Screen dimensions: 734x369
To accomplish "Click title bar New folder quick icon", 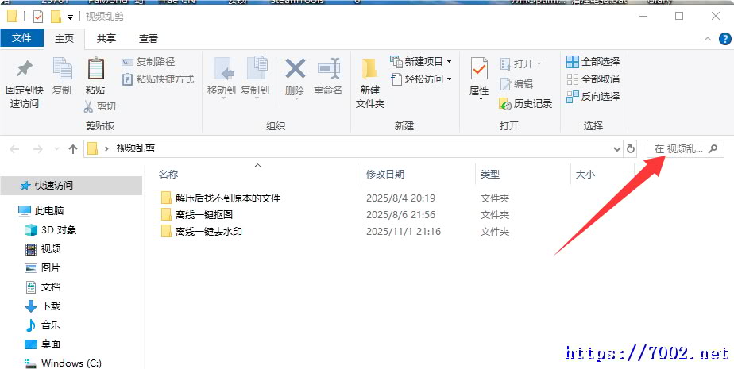I will pyautogui.click(x=56, y=17).
